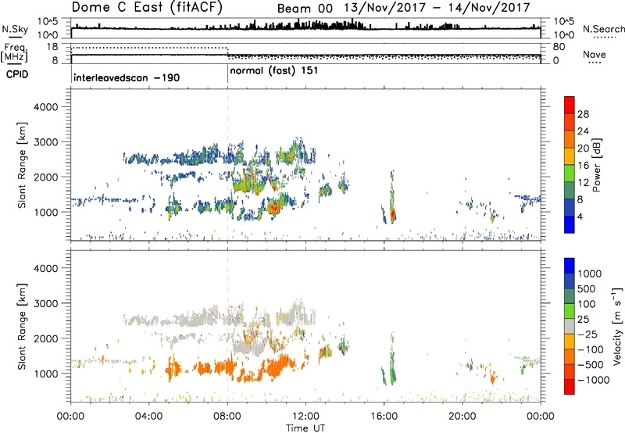Viewport: 625px width, 433px height.
Task: Click the 2000 tick of the velocity panel
Action: pyautogui.click(x=45, y=338)
